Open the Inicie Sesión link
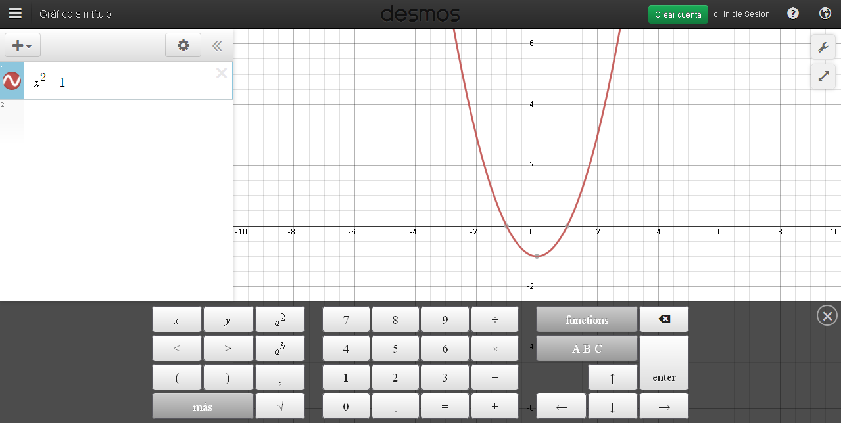 pos(746,14)
